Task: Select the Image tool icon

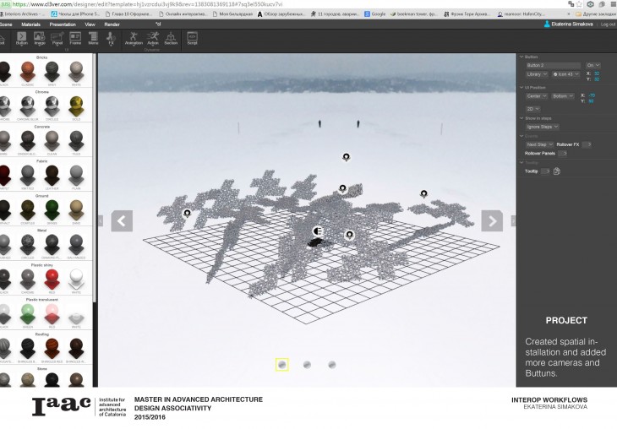Action: (40, 38)
